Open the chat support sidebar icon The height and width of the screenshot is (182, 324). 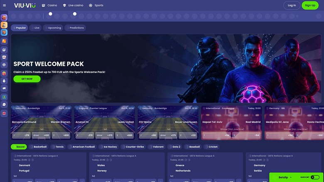4,104
